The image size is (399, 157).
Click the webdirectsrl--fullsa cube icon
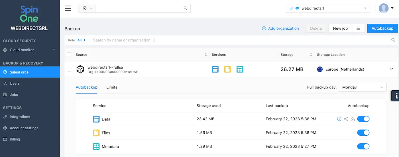[x=80, y=69]
